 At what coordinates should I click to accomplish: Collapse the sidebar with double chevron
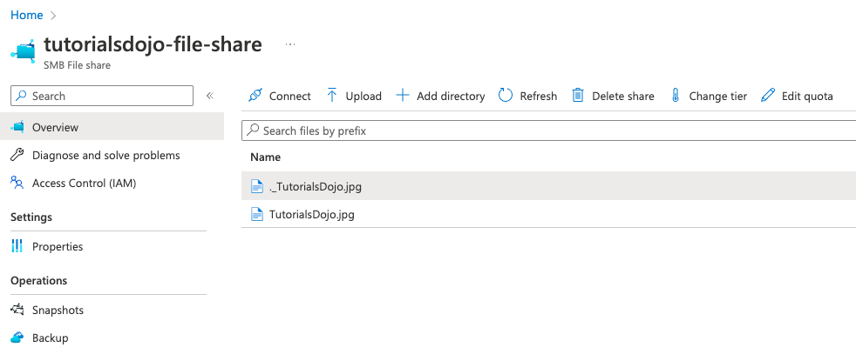(210, 96)
